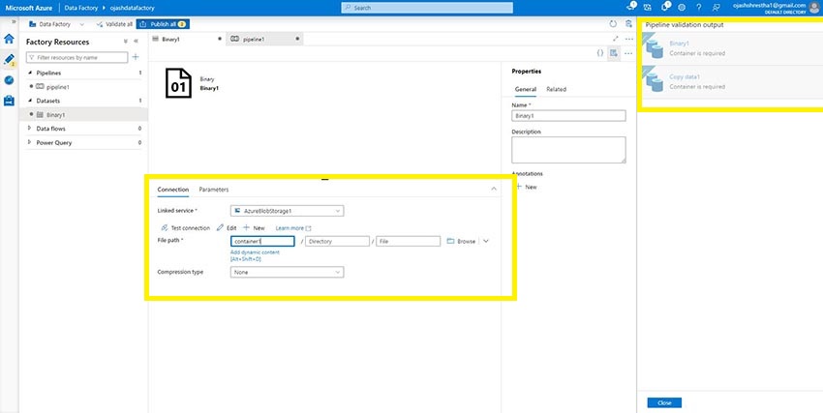
Task: Focus the top Search box
Action: (x=427, y=8)
